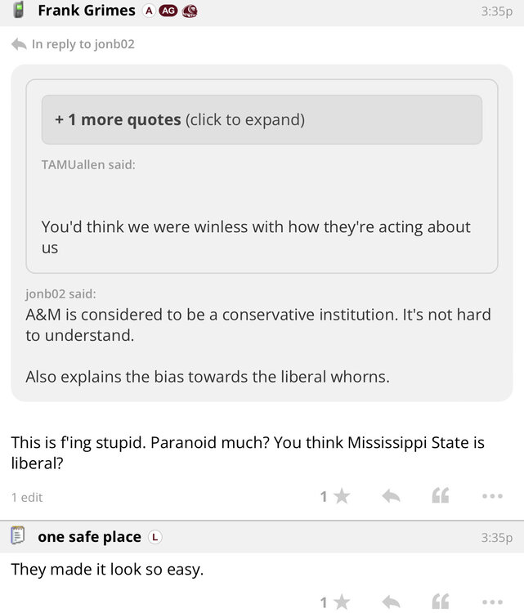This screenshot has height=613, width=524.
Task: Follow the In reply to jonb02 link
Action: pyautogui.click(x=82, y=44)
